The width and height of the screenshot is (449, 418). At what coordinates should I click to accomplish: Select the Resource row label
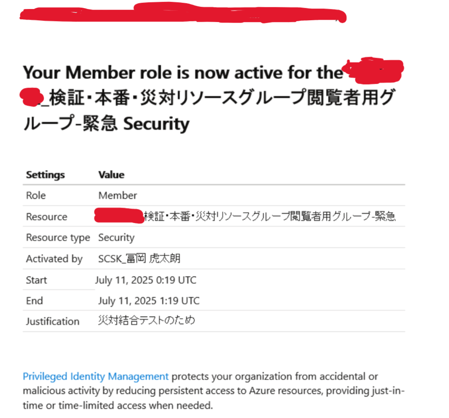click(47, 217)
